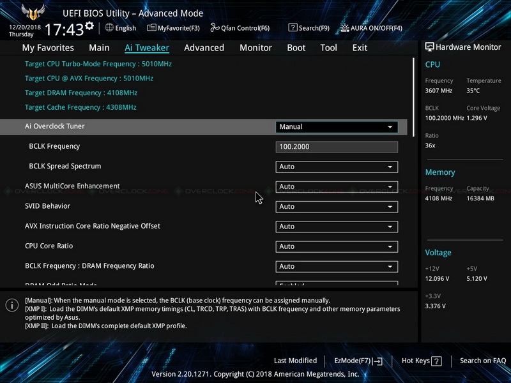Click the Hardware Monitor screen icon
Screen dimensions: 511x383
[429, 47]
